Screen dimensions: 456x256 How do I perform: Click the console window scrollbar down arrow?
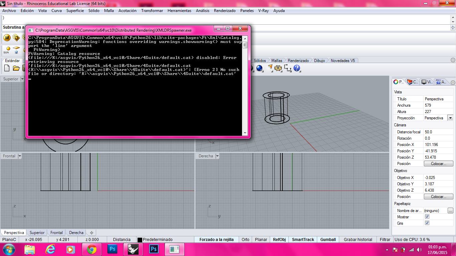[245, 133]
